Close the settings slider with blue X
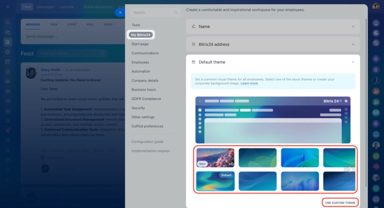 [120, 12]
